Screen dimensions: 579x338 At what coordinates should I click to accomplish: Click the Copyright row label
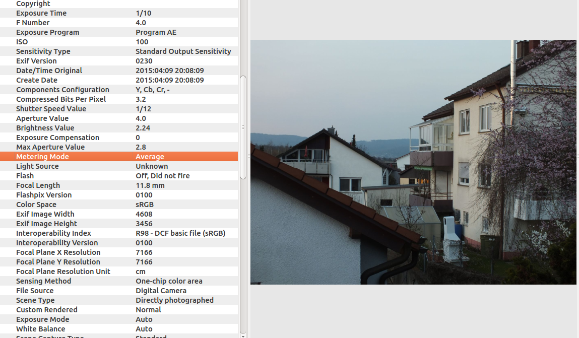33,4
